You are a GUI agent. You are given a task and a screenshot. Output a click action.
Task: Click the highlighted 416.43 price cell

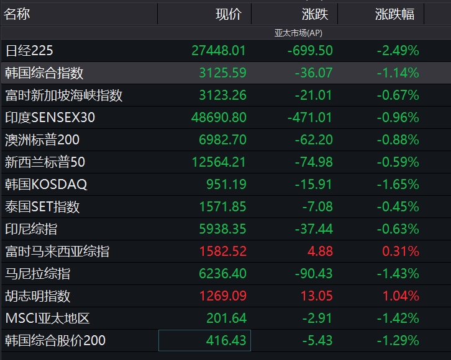(204, 341)
